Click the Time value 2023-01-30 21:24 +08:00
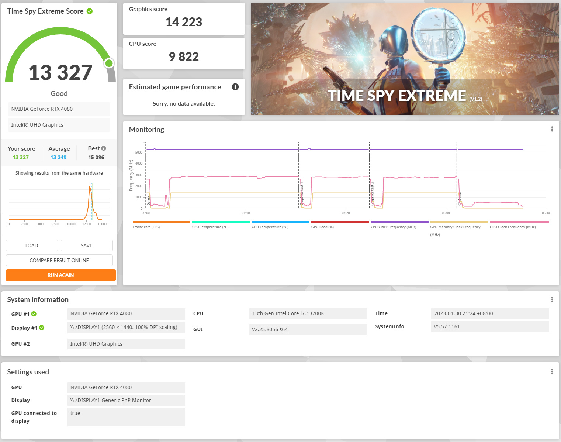 point(490,313)
